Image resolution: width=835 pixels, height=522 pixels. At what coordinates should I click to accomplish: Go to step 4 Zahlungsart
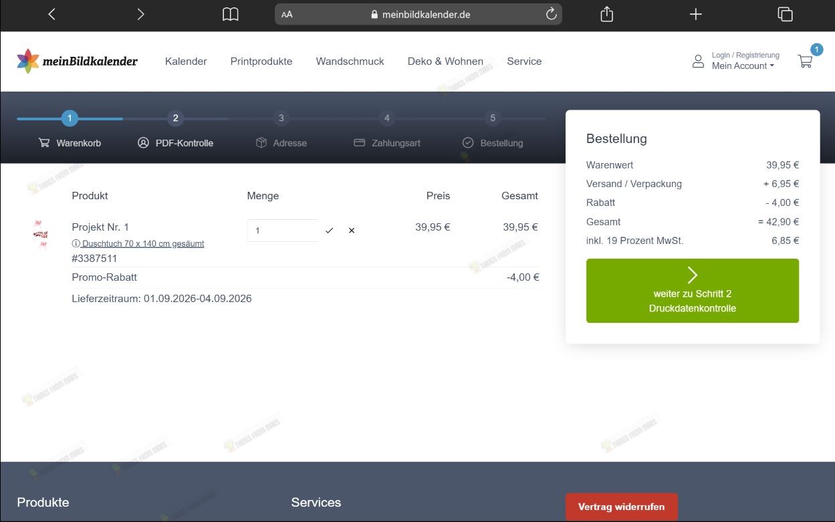pyautogui.click(x=387, y=130)
